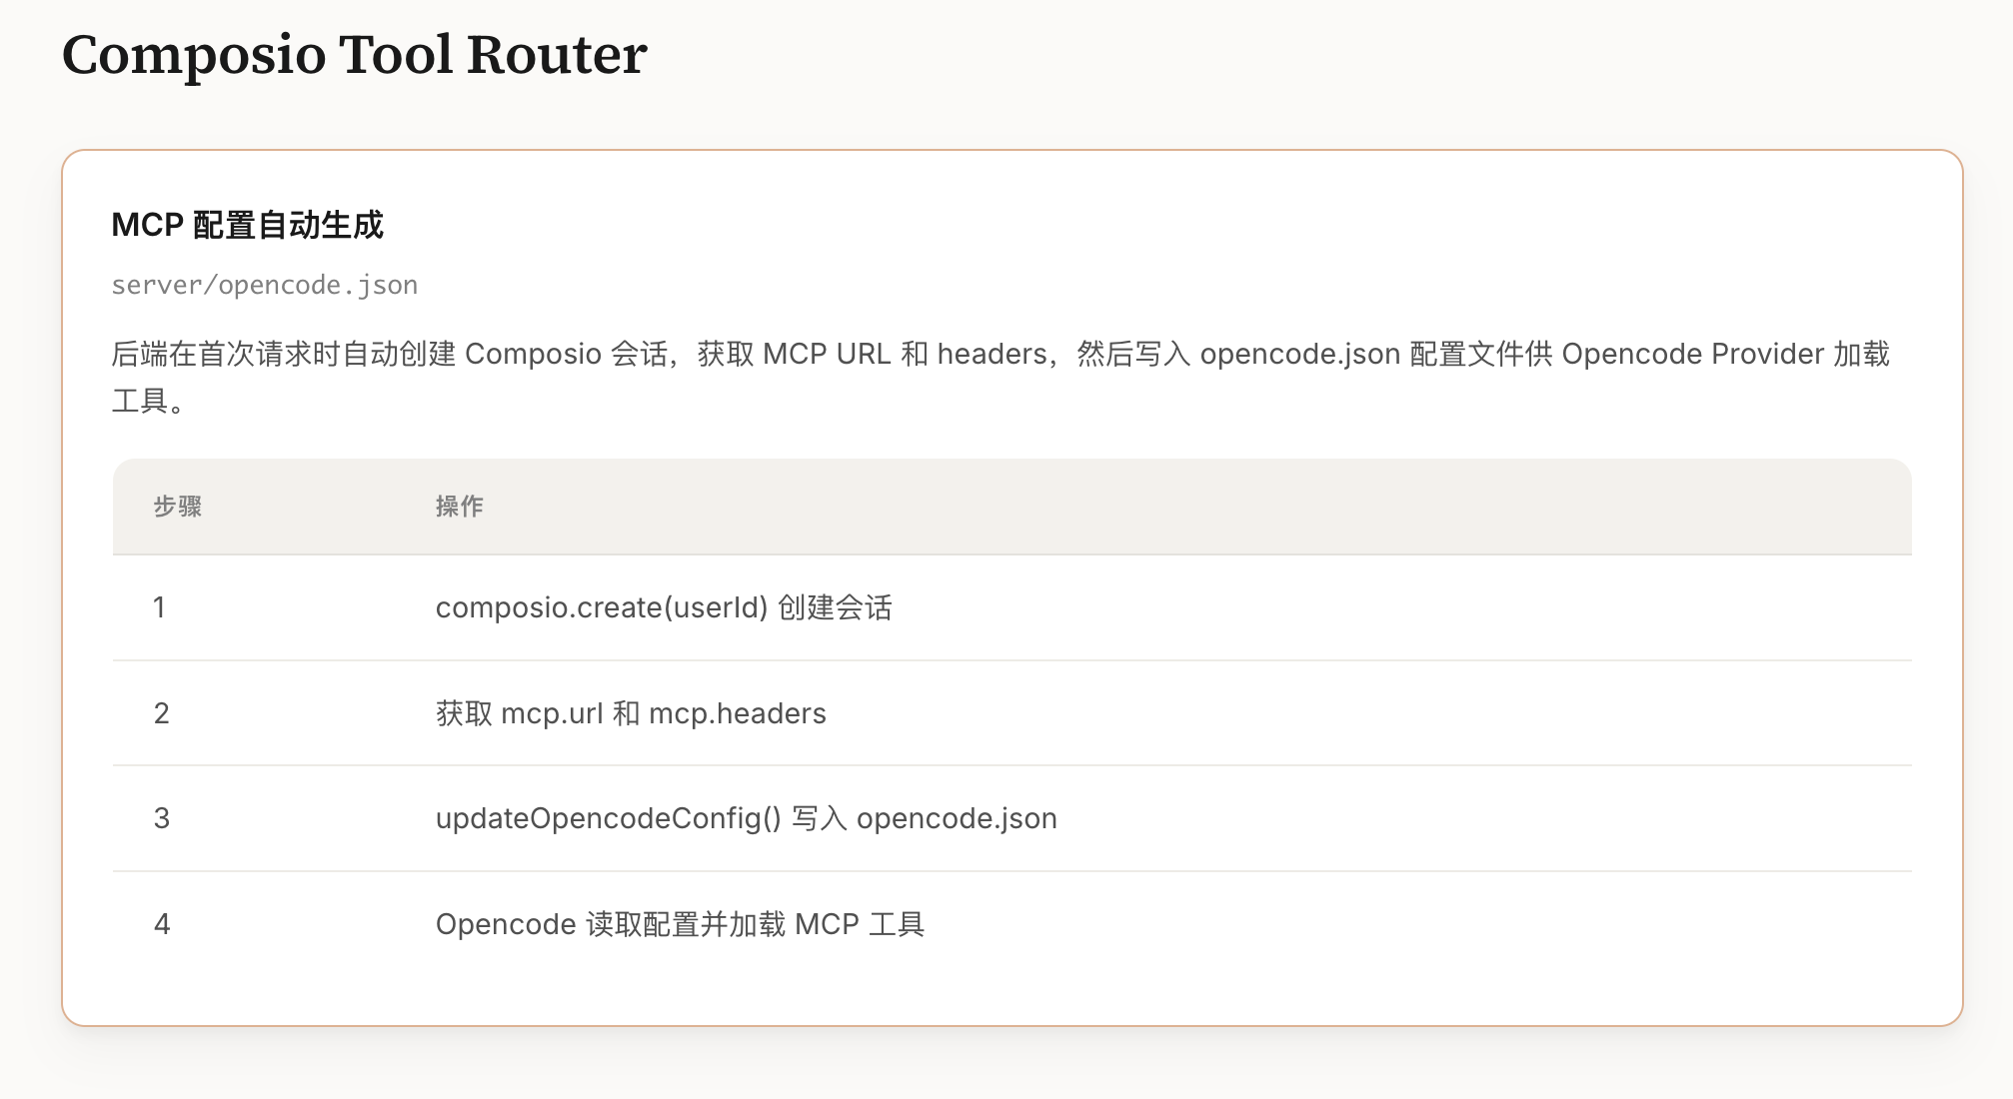
Task: Select step number 1 cell
Action: pyautogui.click(x=160, y=607)
